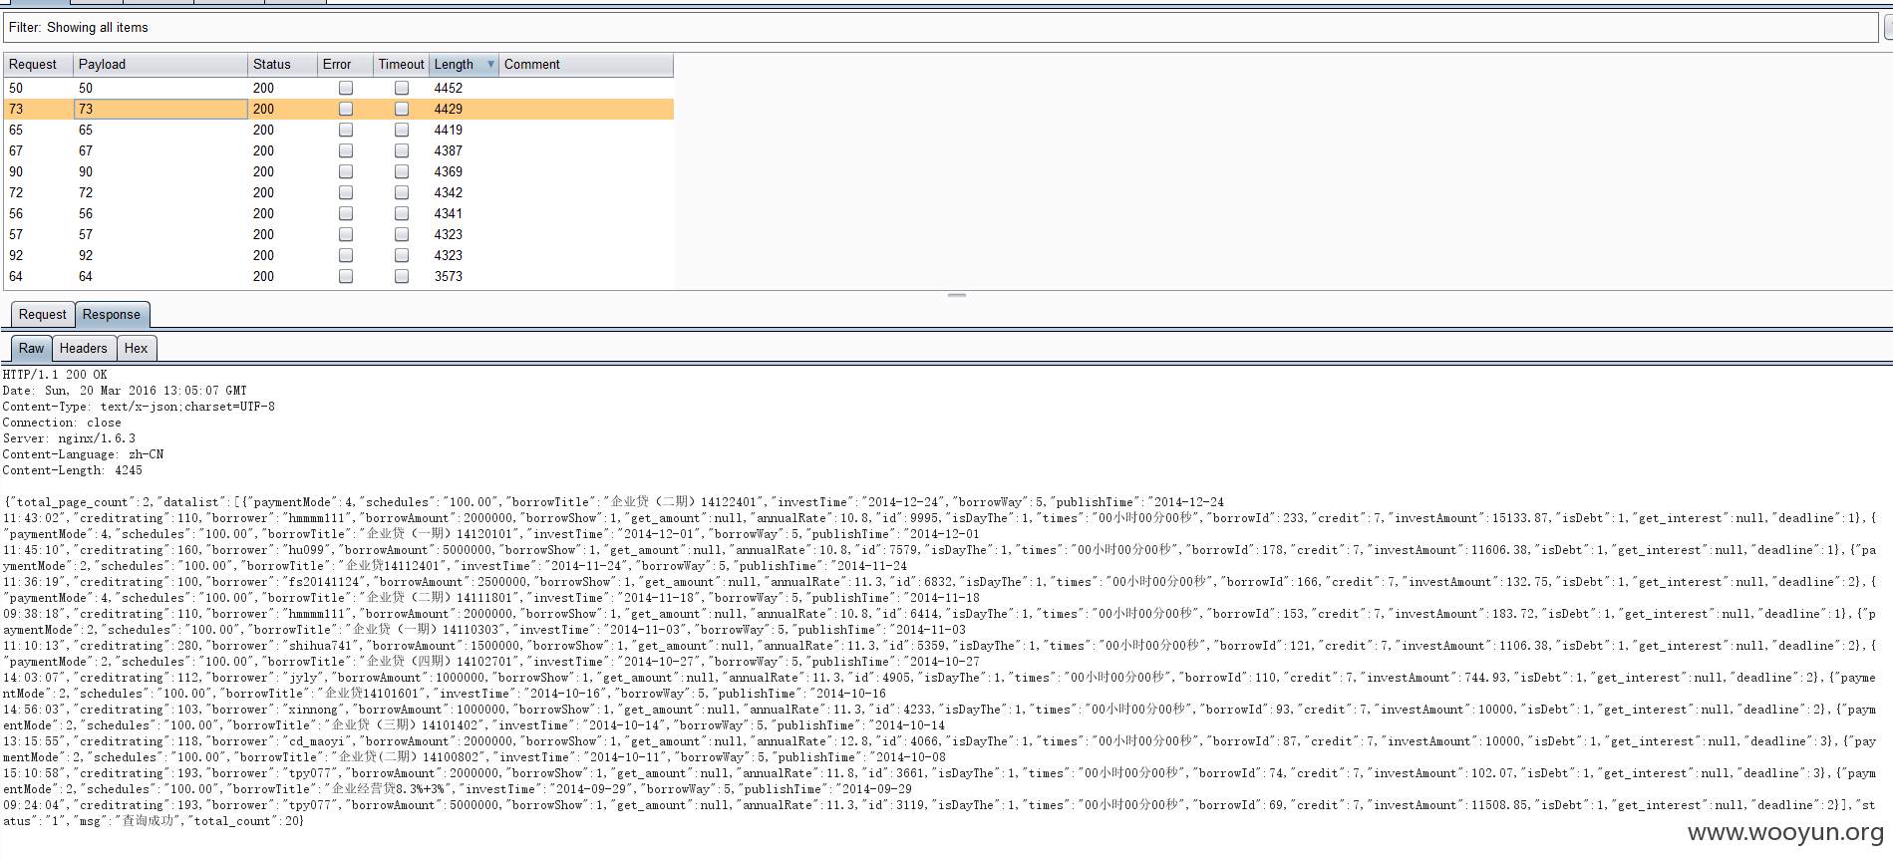Sort by the Request column header

(x=38, y=65)
